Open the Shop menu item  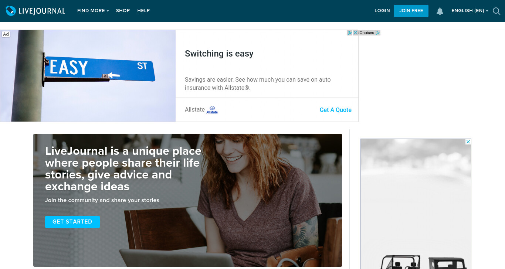click(123, 11)
